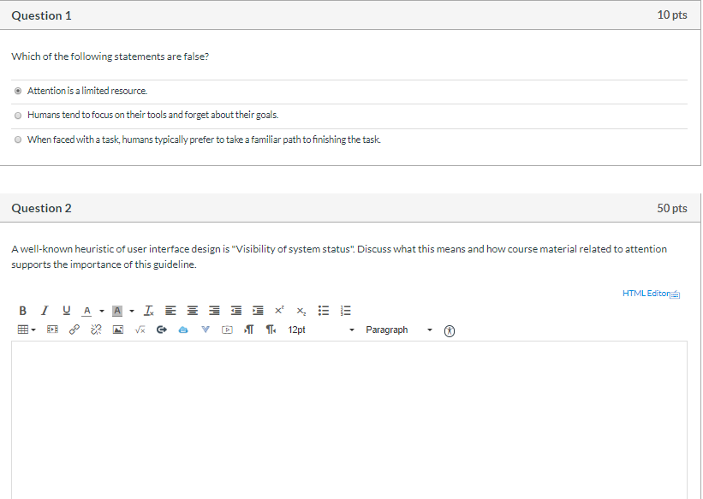Click the '50 pts' label

tap(672, 208)
